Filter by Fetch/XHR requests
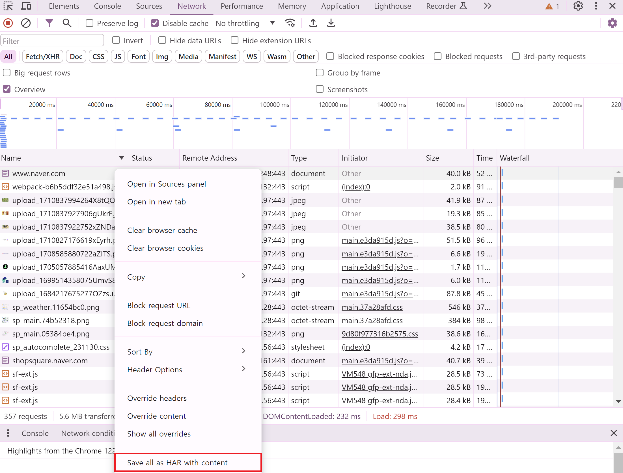The height and width of the screenshot is (473, 623). point(43,57)
